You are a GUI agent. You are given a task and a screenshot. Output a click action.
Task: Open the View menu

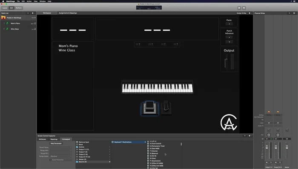35,1
